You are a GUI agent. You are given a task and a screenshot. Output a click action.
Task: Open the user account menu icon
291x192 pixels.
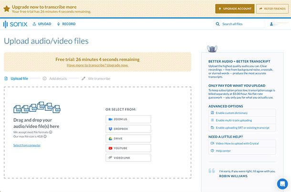point(271,24)
